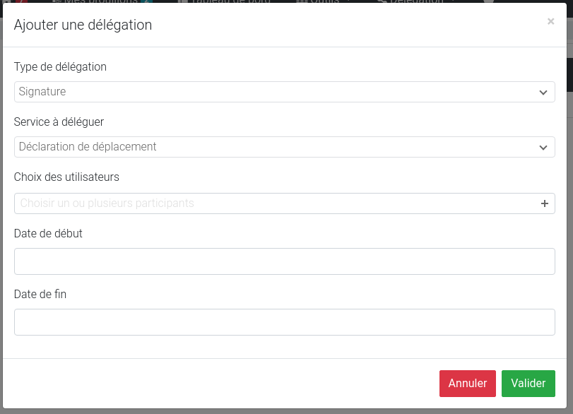Click the Type de délégation label

[x=60, y=67]
